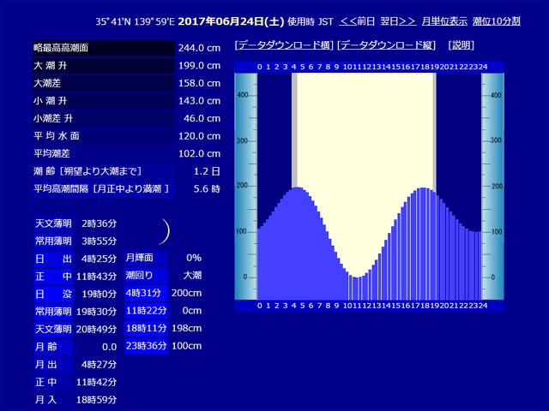Click the 0cm tide height
Image resolution: width=549 pixels, height=411 pixels.
[192, 311]
